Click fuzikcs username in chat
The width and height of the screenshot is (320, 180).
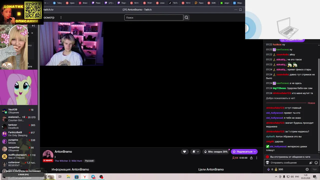[277, 44]
